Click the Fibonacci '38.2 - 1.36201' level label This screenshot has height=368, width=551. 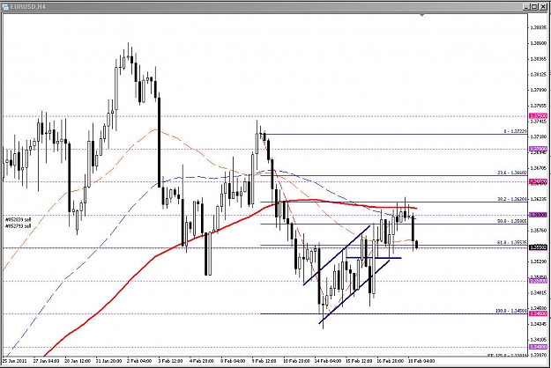pyautogui.click(x=512, y=199)
